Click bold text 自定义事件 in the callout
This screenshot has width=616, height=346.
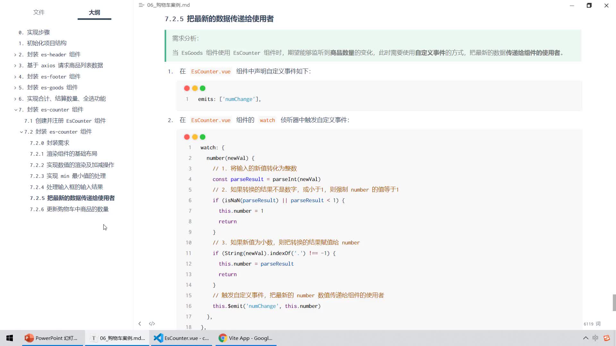point(430,53)
